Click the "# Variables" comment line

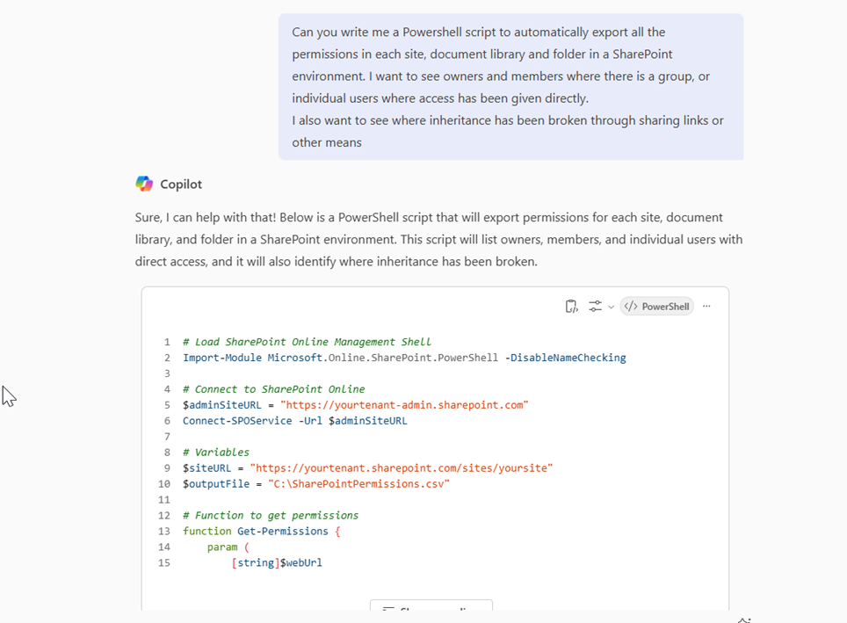pos(215,453)
